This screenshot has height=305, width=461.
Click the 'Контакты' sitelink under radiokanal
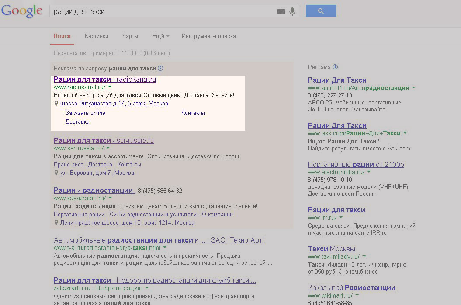193,113
